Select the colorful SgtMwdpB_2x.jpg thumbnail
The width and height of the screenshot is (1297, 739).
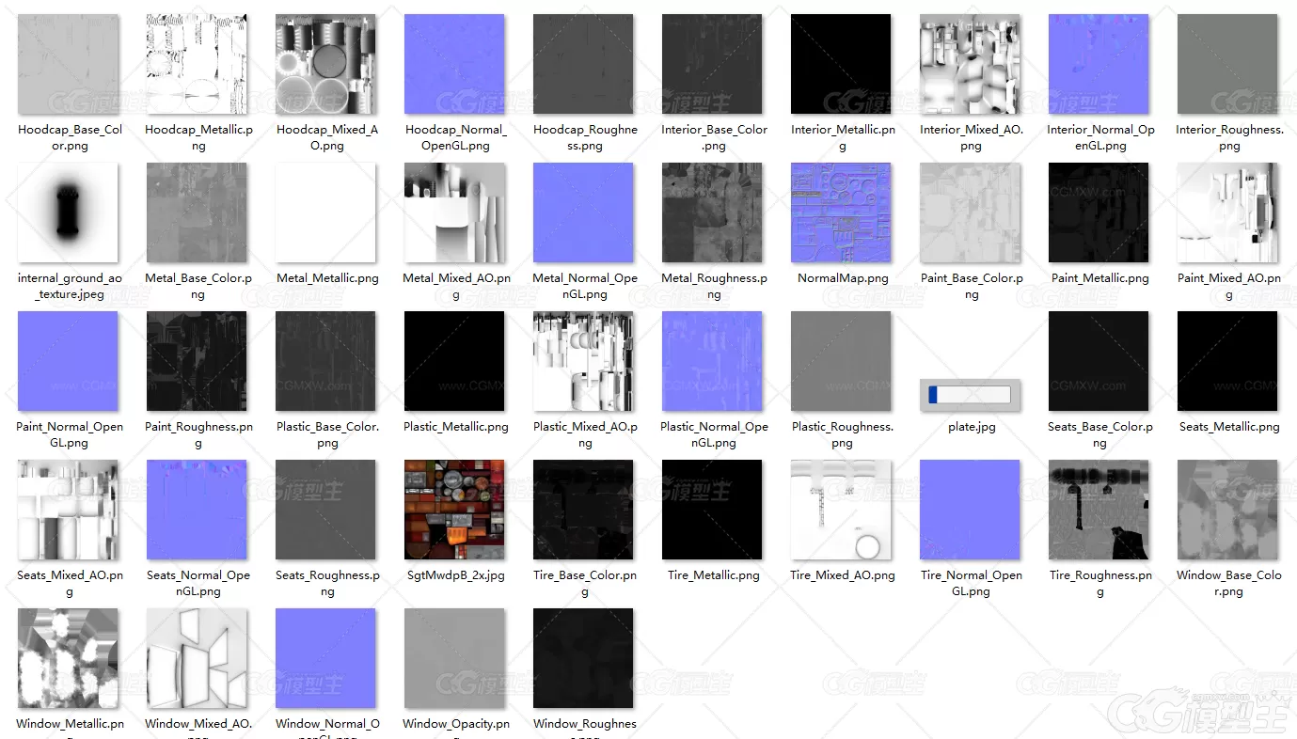[454, 510]
